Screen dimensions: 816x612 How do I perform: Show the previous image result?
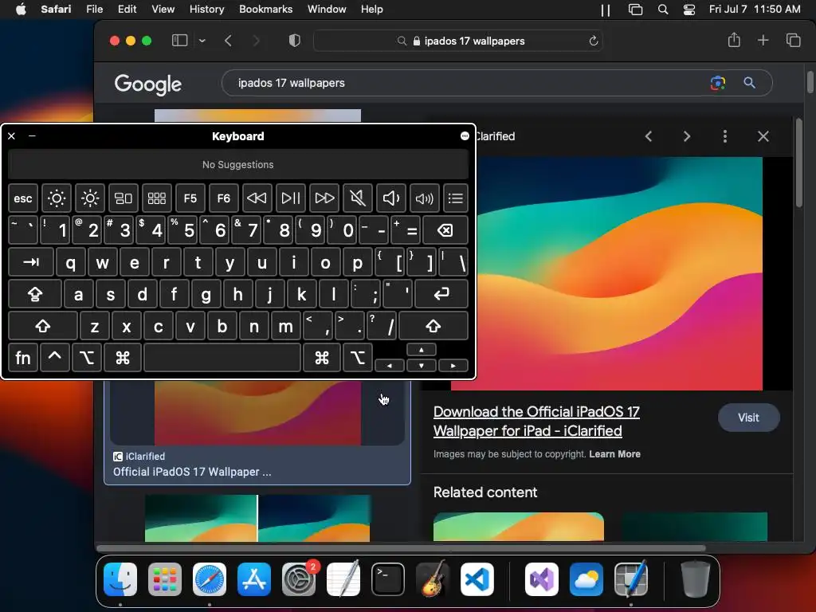tap(649, 136)
